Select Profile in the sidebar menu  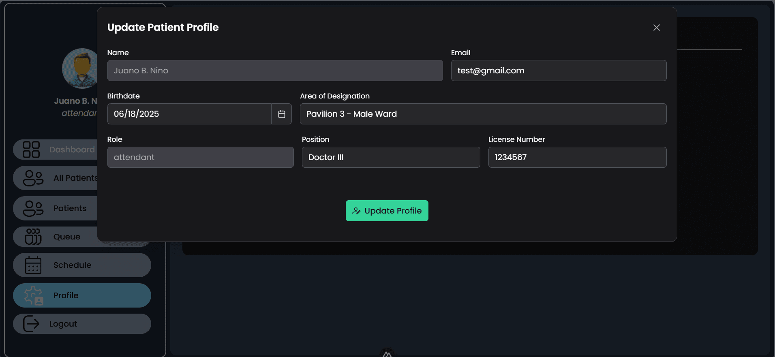(x=82, y=295)
